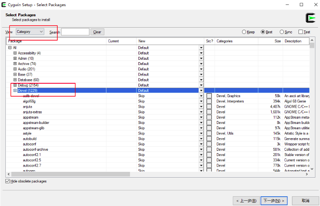Enable the Test checkbox

point(304,32)
